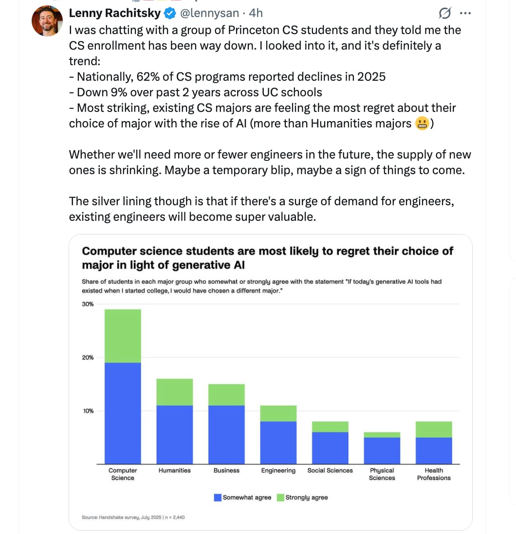The height and width of the screenshot is (534, 516).
Task: Click the Handshake survey source note
Action: coord(133,517)
